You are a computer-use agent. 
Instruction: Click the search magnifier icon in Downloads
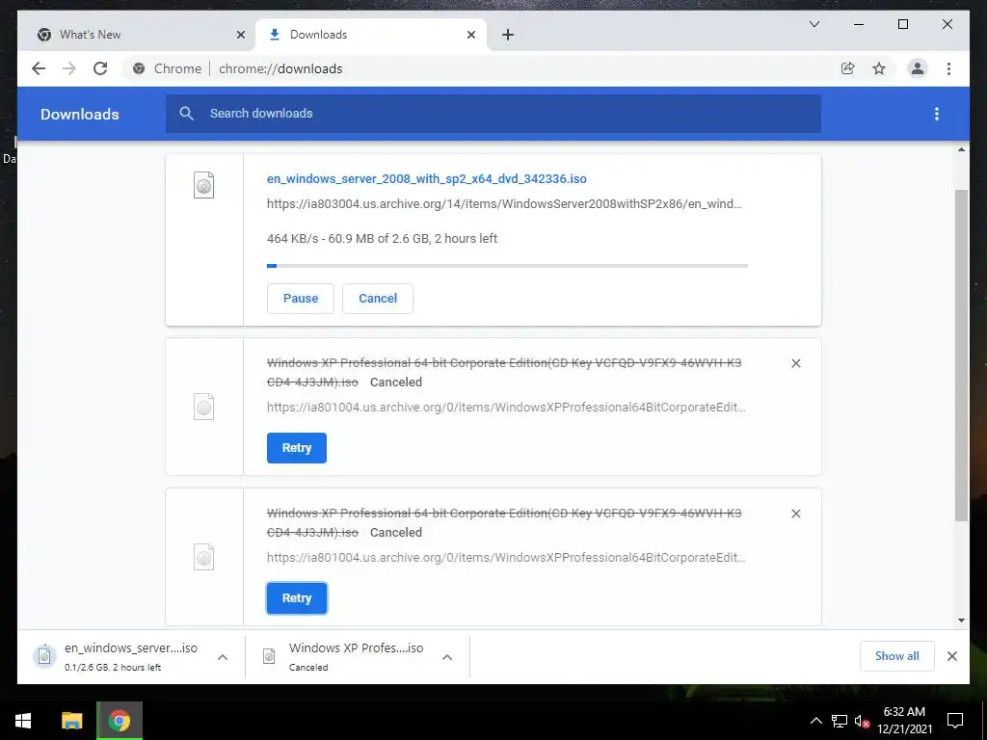coord(186,114)
